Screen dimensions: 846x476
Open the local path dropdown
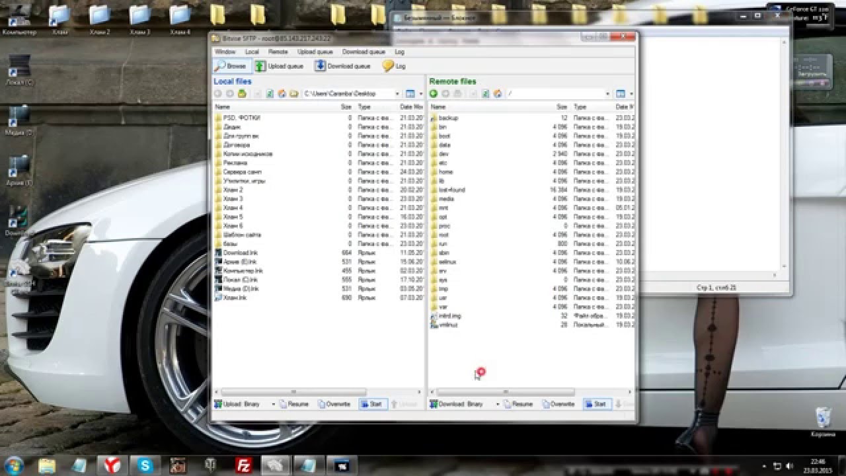click(397, 94)
